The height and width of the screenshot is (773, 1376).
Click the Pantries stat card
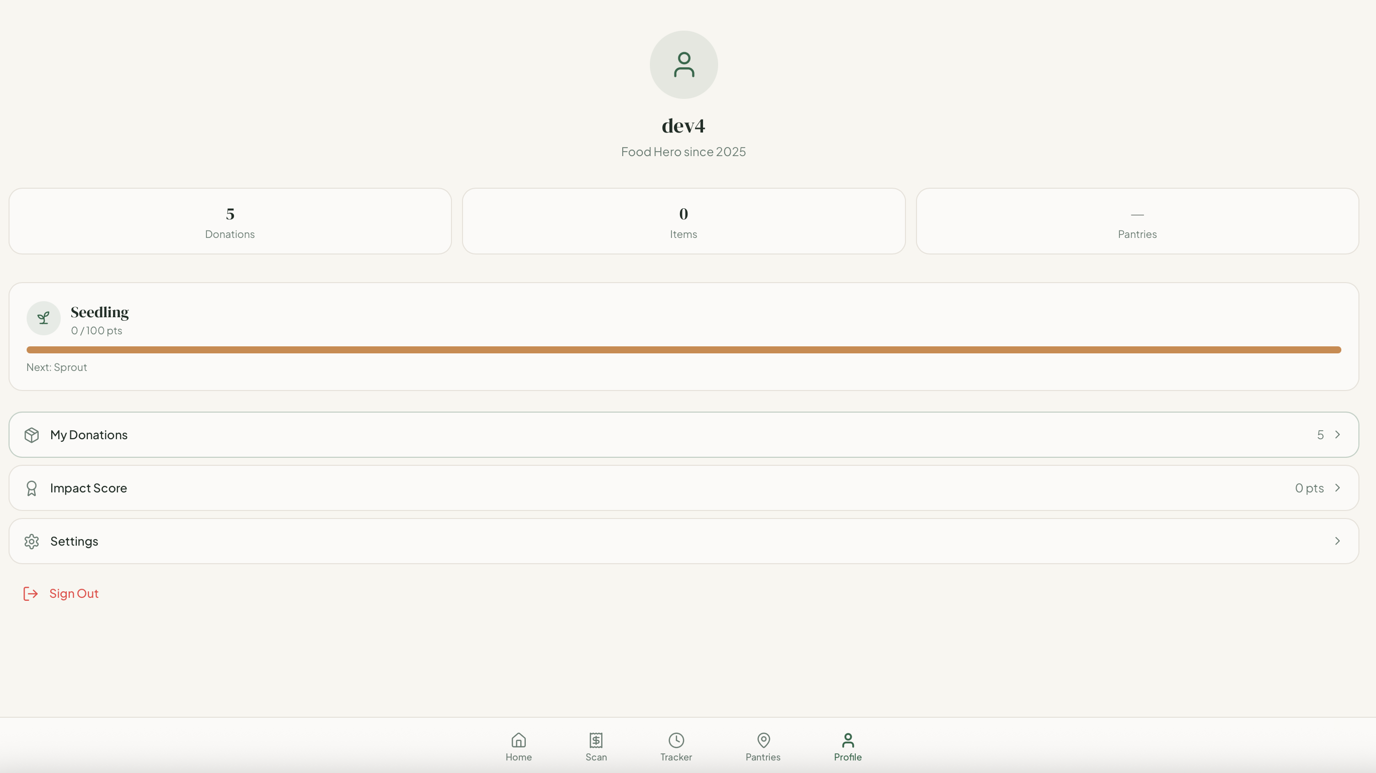coord(1136,221)
